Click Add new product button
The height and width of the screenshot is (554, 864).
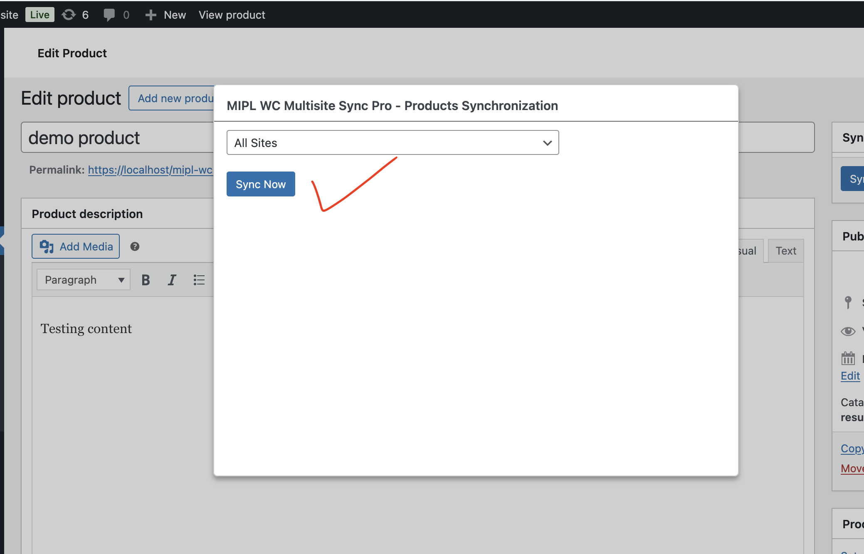[x=172, y=98]
